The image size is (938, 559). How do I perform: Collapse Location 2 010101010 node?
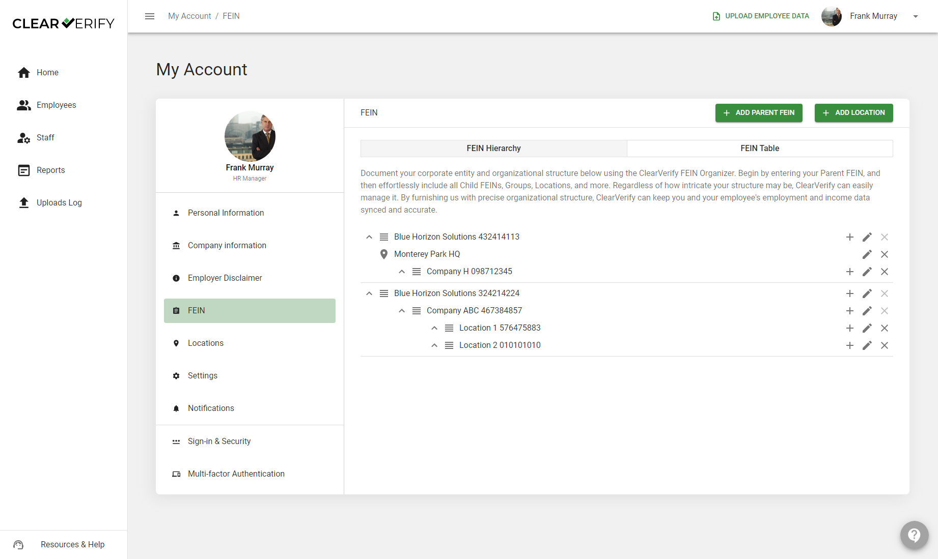pos(434,345)
